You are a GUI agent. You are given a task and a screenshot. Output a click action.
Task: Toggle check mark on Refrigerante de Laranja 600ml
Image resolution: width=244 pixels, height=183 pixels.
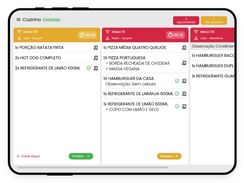click(177, 94)
